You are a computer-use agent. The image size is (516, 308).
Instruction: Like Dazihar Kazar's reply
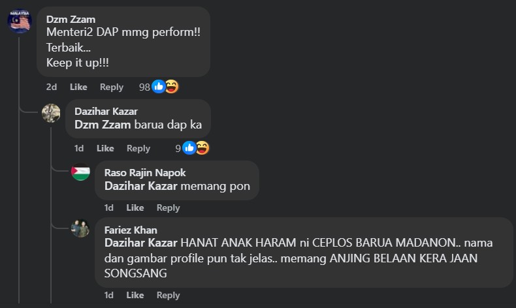click(x=105, y=148)
